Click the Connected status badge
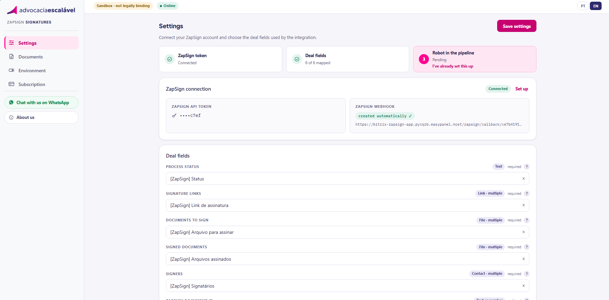609x300 pixels. coord(498,89)
